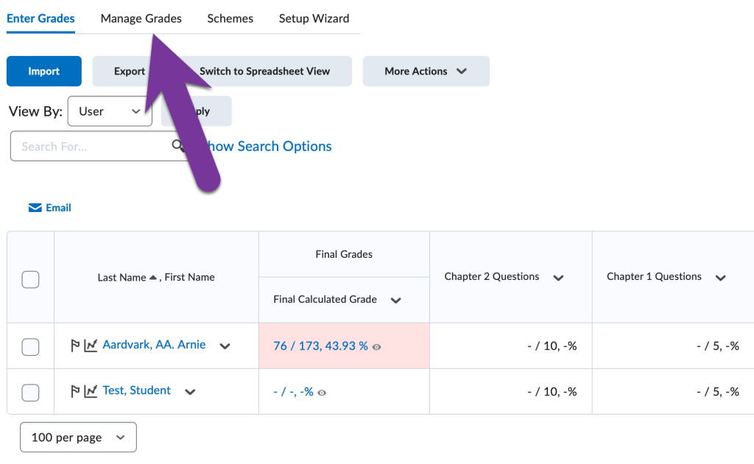This screenshot has height=464, width=754.
Task: Flag Test, Student's row
Action: coord(75,391)
